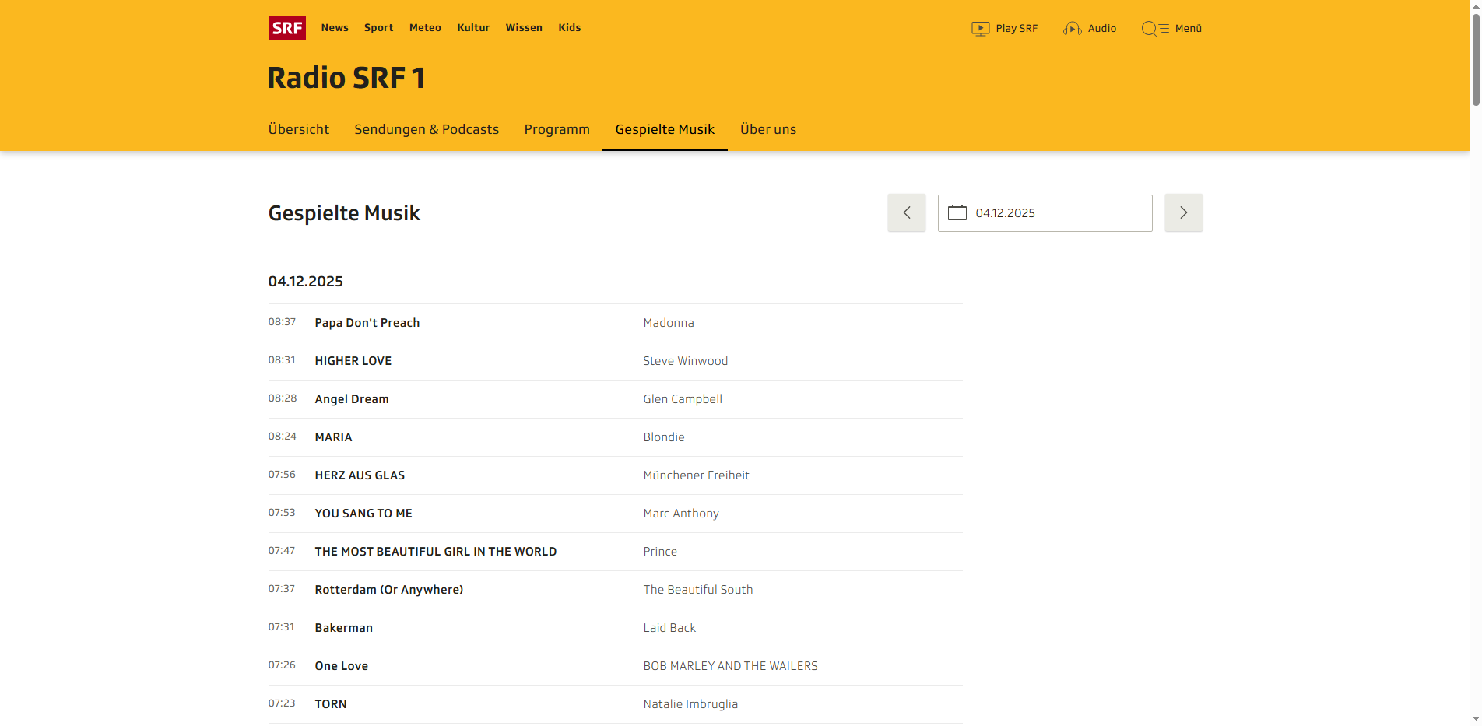Open the Blondie artist link

coord(664,437)
